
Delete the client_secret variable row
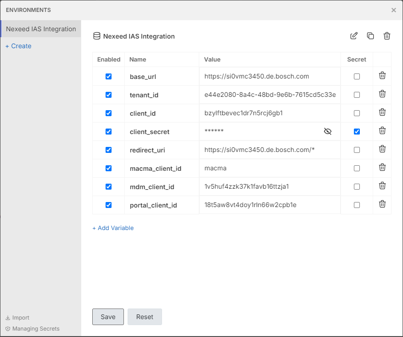382,131
